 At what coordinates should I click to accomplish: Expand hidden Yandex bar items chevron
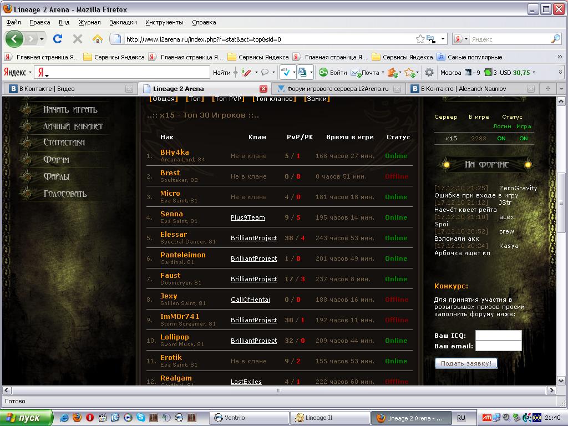click(560, 73)
